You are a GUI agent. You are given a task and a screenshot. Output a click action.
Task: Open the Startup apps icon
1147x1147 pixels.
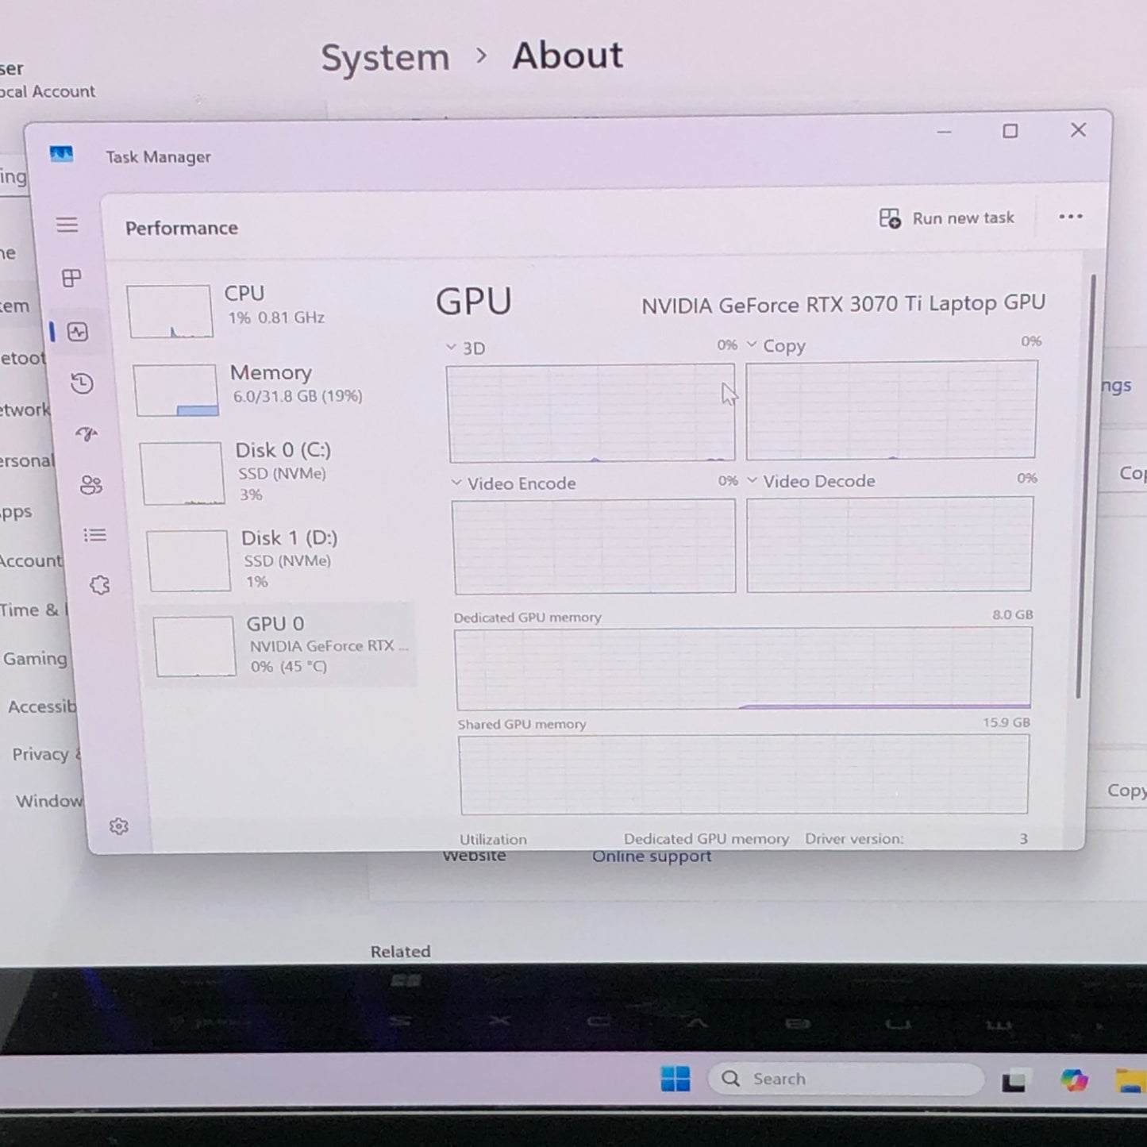[87, 434]
